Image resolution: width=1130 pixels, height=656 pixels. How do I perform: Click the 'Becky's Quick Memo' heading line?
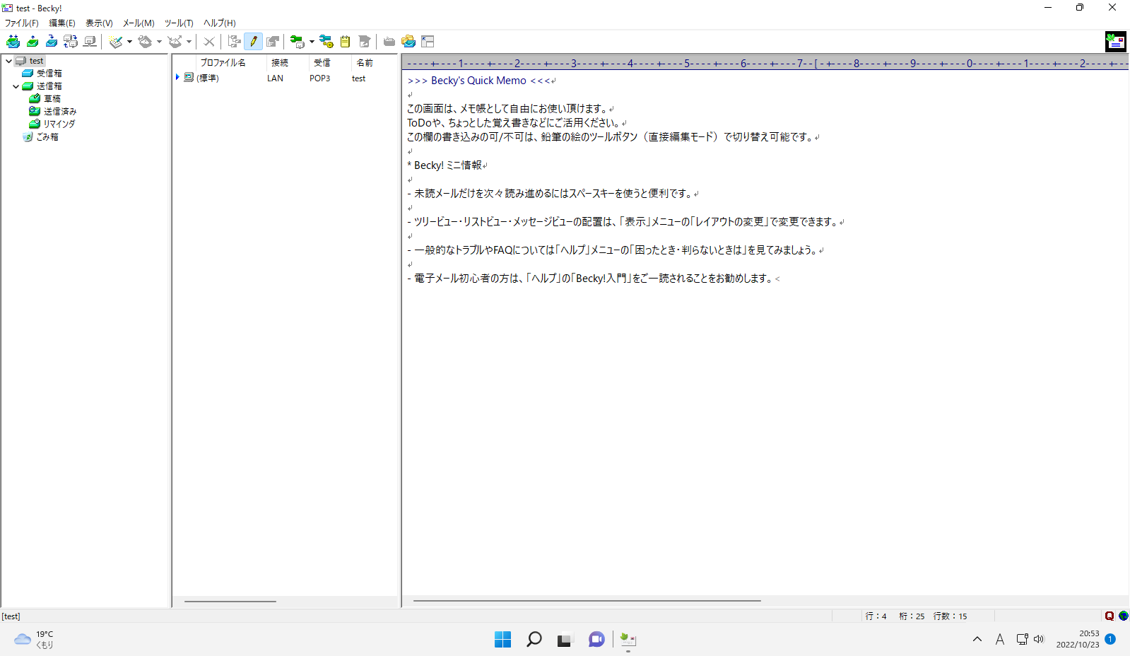[478, 81]
